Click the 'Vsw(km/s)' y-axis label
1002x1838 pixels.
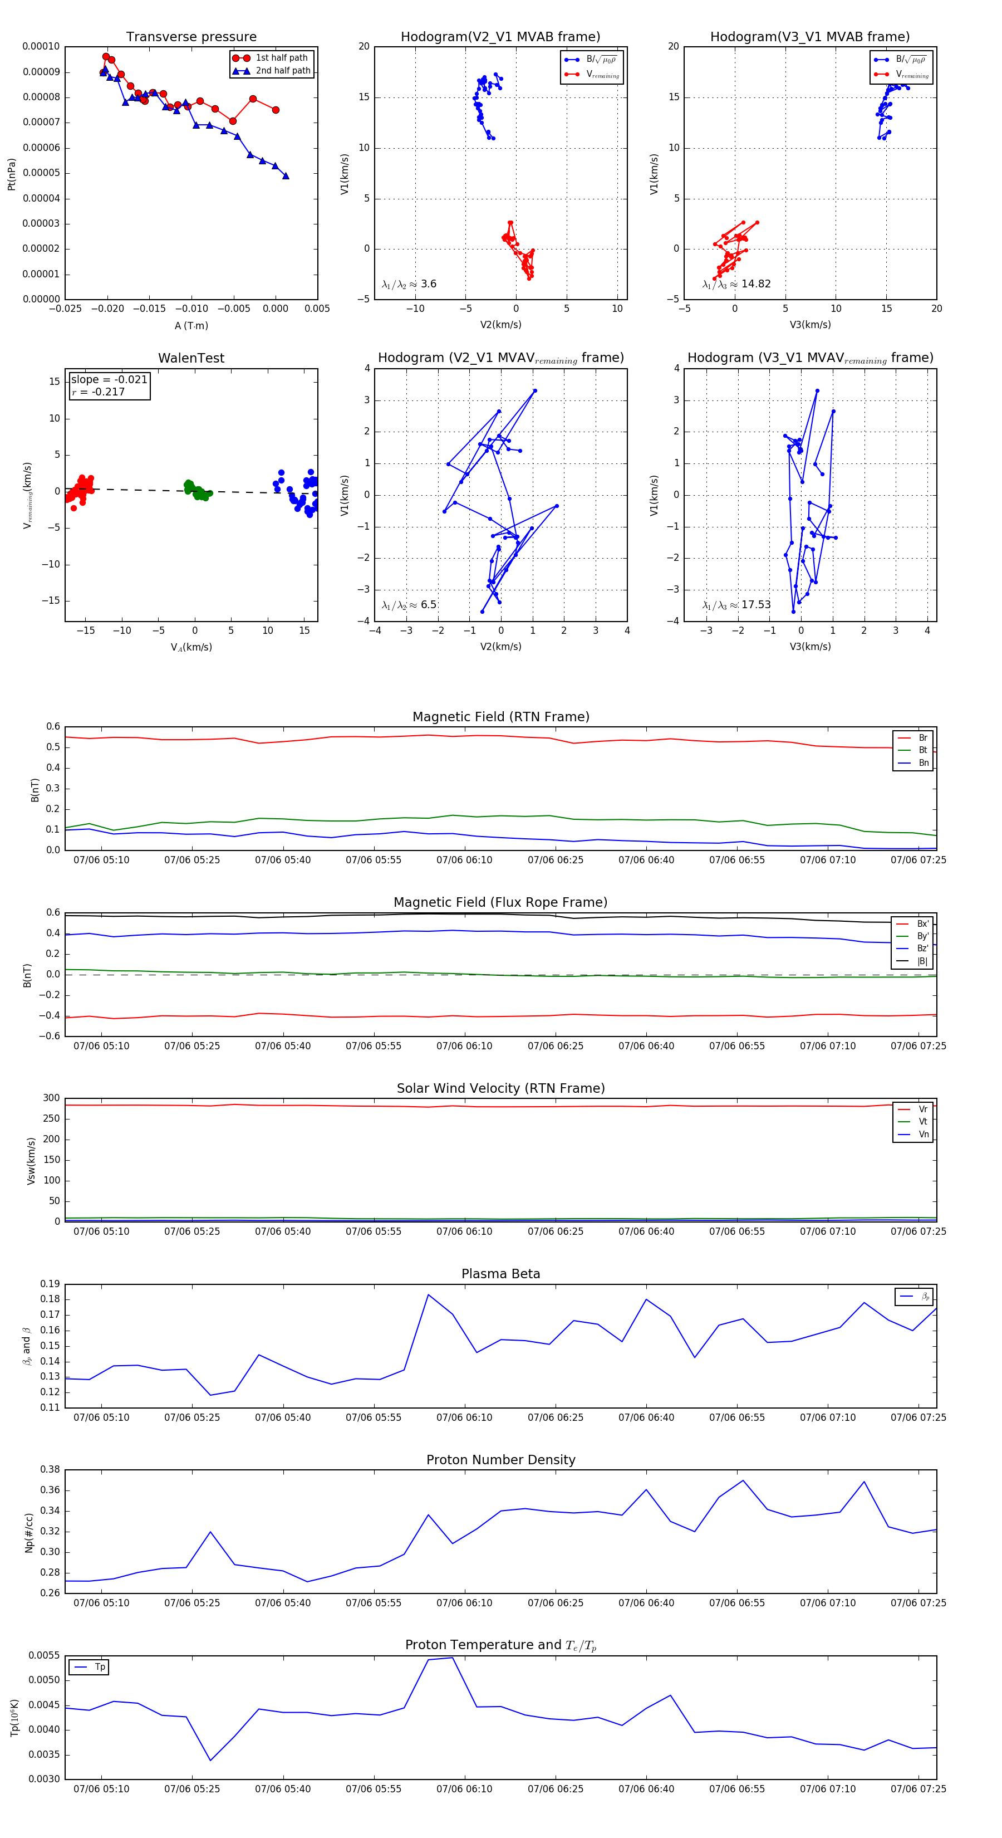click(x=31, y=1161)
